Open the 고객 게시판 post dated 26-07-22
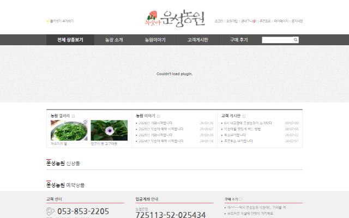 [x=235, y=135]
